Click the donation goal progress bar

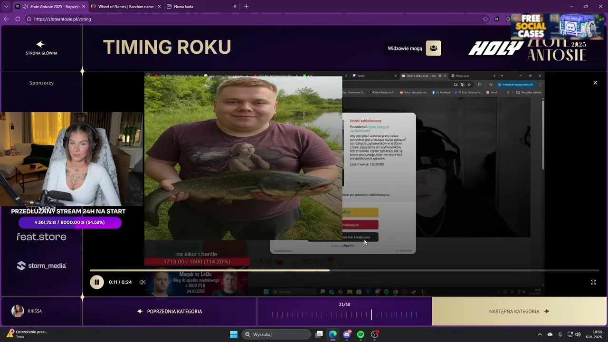[x=70, y=222]
